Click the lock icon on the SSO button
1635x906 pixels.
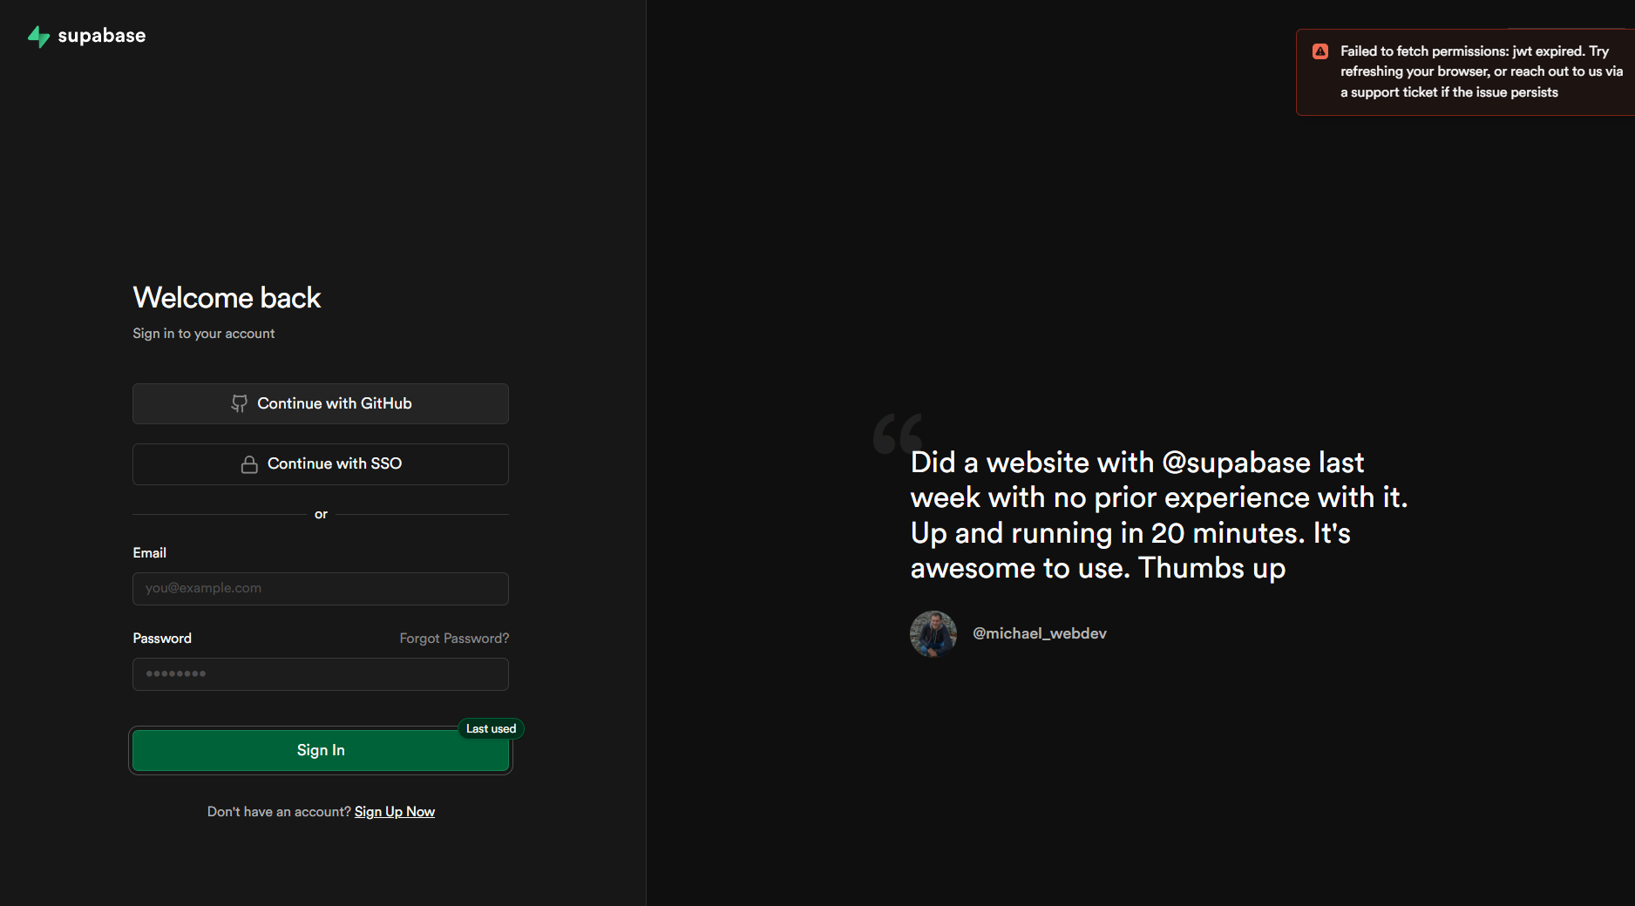click(x=249, y=464)
